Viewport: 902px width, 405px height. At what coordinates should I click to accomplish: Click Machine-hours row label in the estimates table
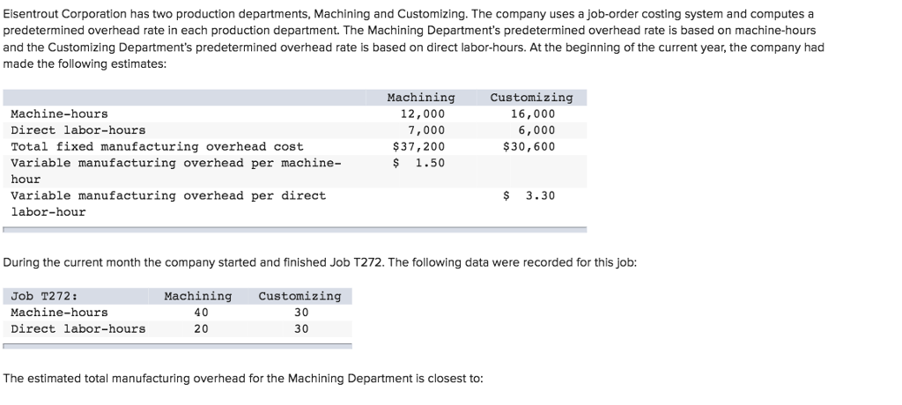(x=59, y=114)
